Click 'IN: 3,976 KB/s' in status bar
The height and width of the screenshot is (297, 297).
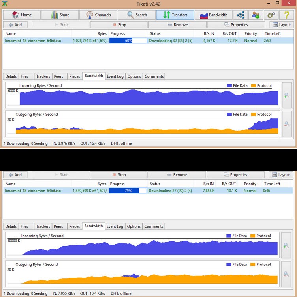[x=64, y=143]
